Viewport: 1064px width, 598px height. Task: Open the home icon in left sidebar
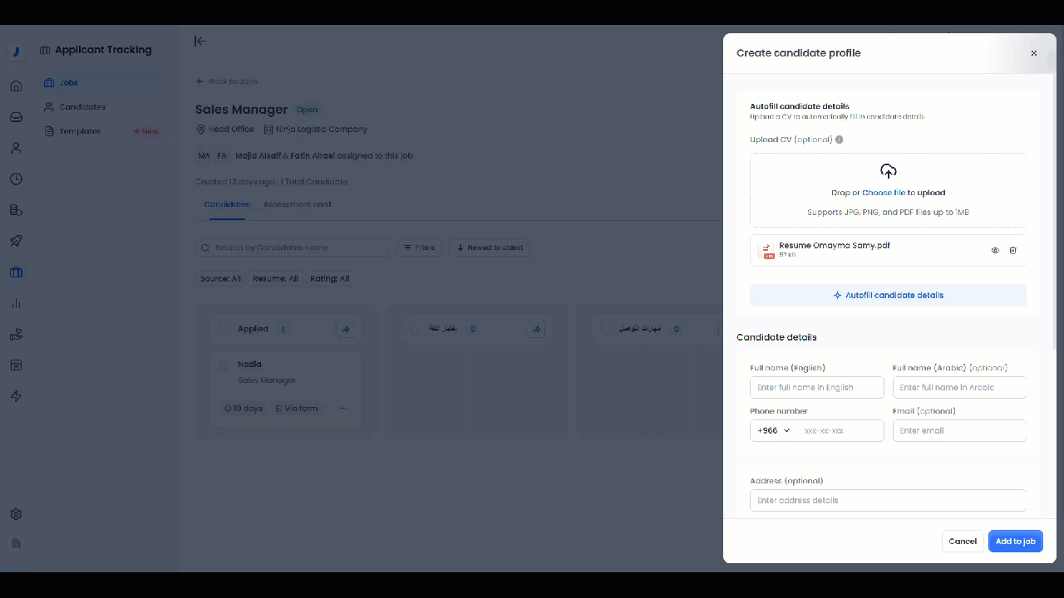(x=16, y=86)
